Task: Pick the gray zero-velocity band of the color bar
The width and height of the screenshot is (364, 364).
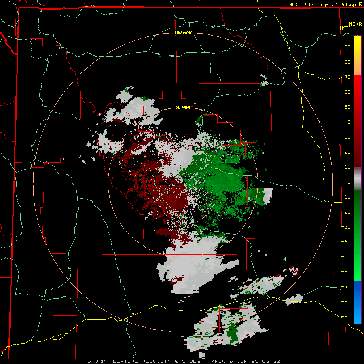Action: pos(357,179)
